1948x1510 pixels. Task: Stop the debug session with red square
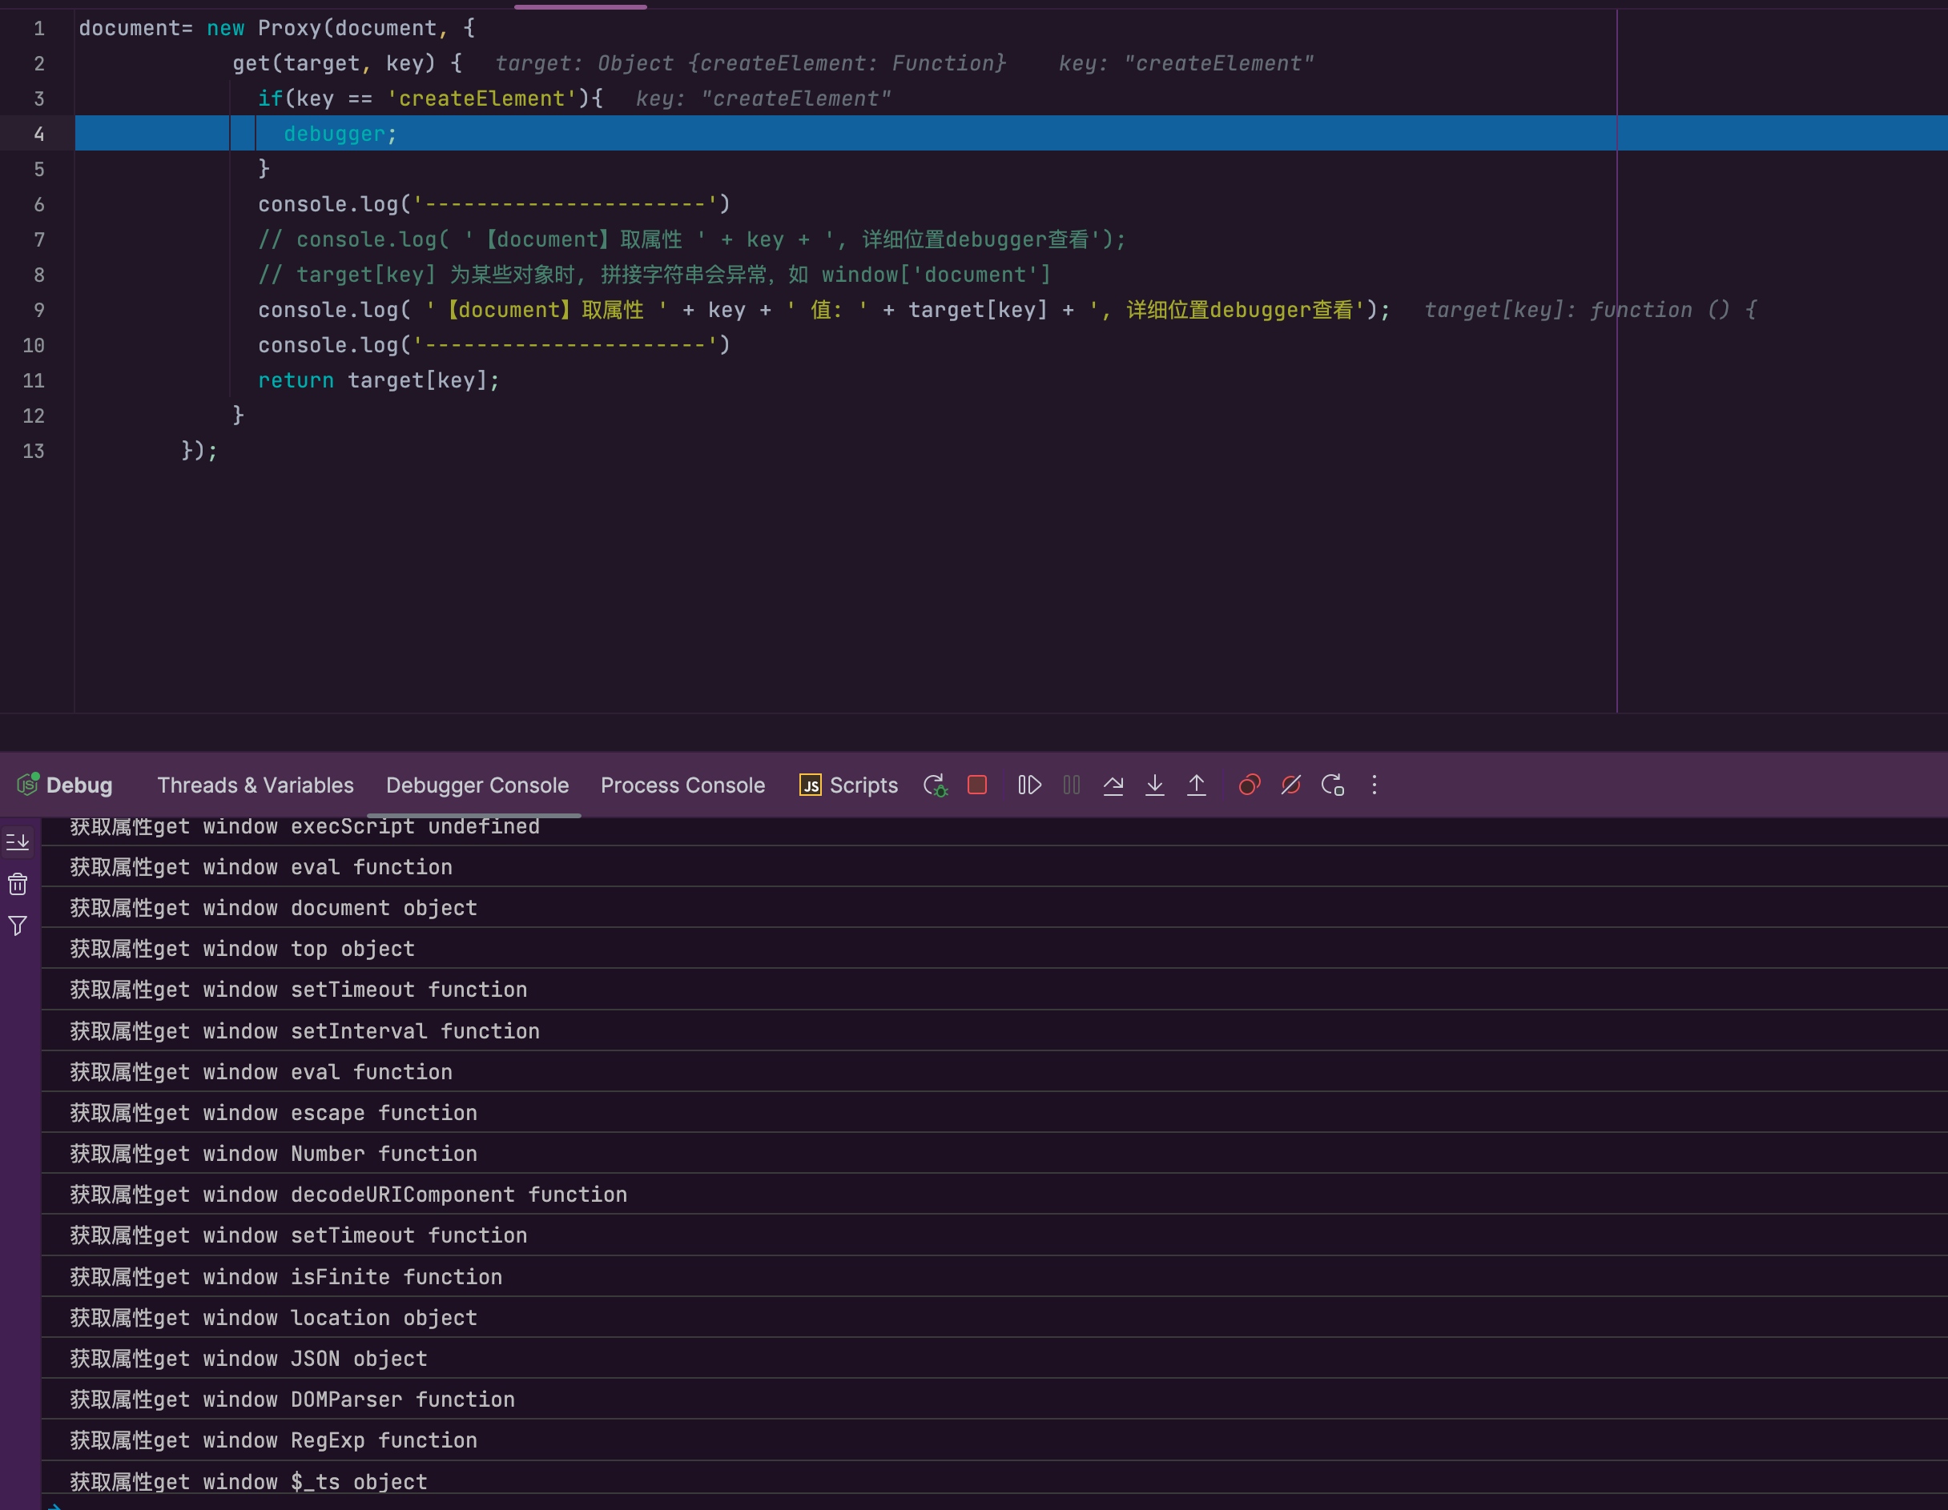(x=976, y=785)
